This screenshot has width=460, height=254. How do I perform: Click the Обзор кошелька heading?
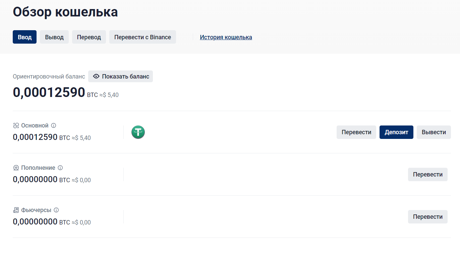tap(65, 12)
